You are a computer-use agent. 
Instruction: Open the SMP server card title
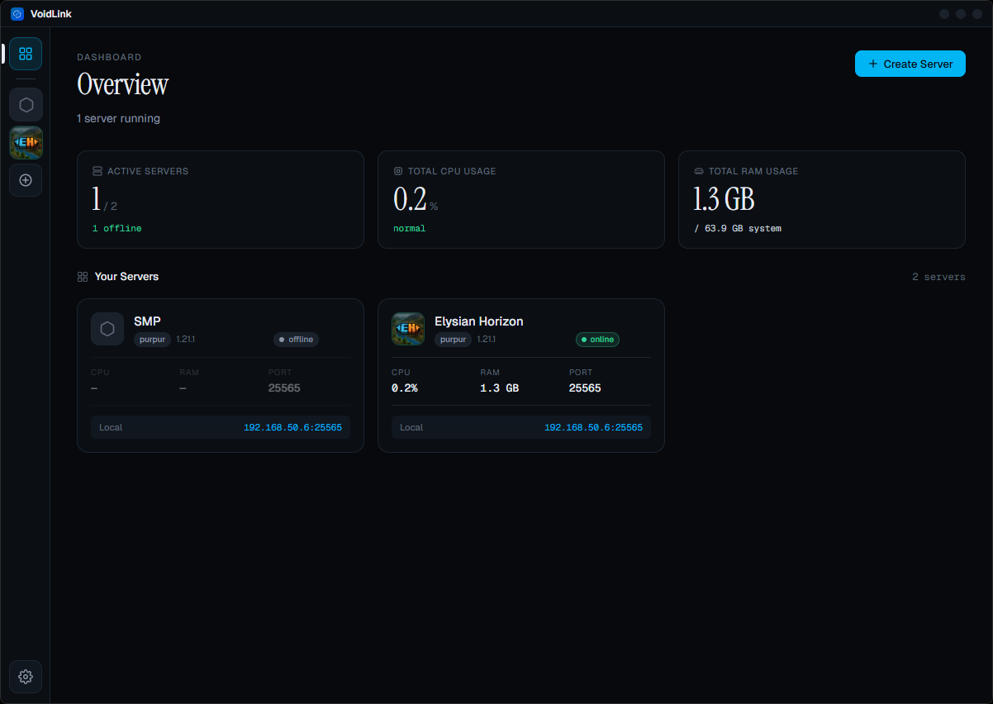(147, 321)
